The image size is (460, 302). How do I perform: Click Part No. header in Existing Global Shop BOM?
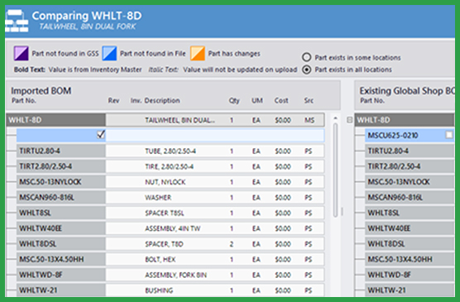click(x=372, y=100)
